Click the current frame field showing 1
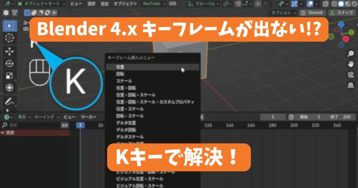Screen dimensions: 358x188 pyautogui.click(x=273, y=117)
